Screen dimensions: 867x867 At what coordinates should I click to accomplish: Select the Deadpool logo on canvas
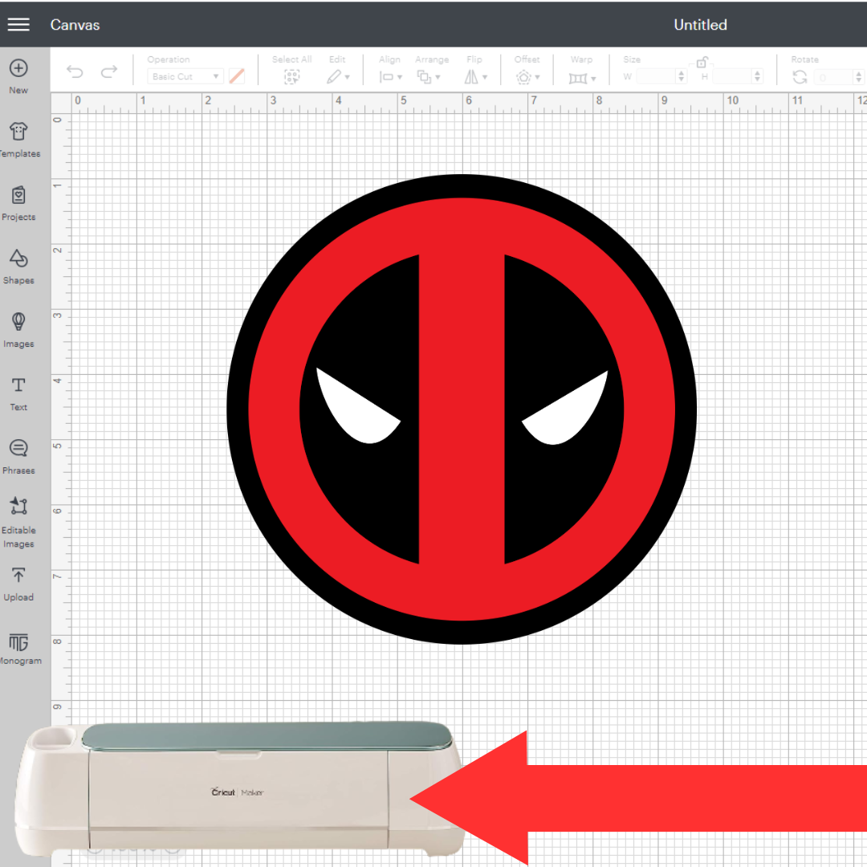461,409
